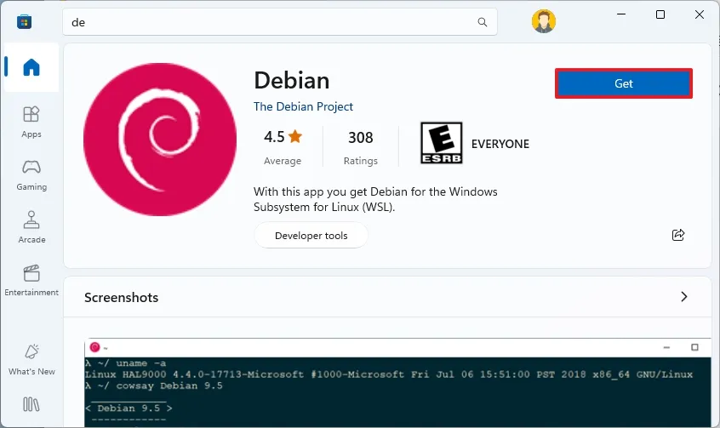Open the Gaming section
The width and height of the screenshot is (720, 428).
[x=31, y=175]
